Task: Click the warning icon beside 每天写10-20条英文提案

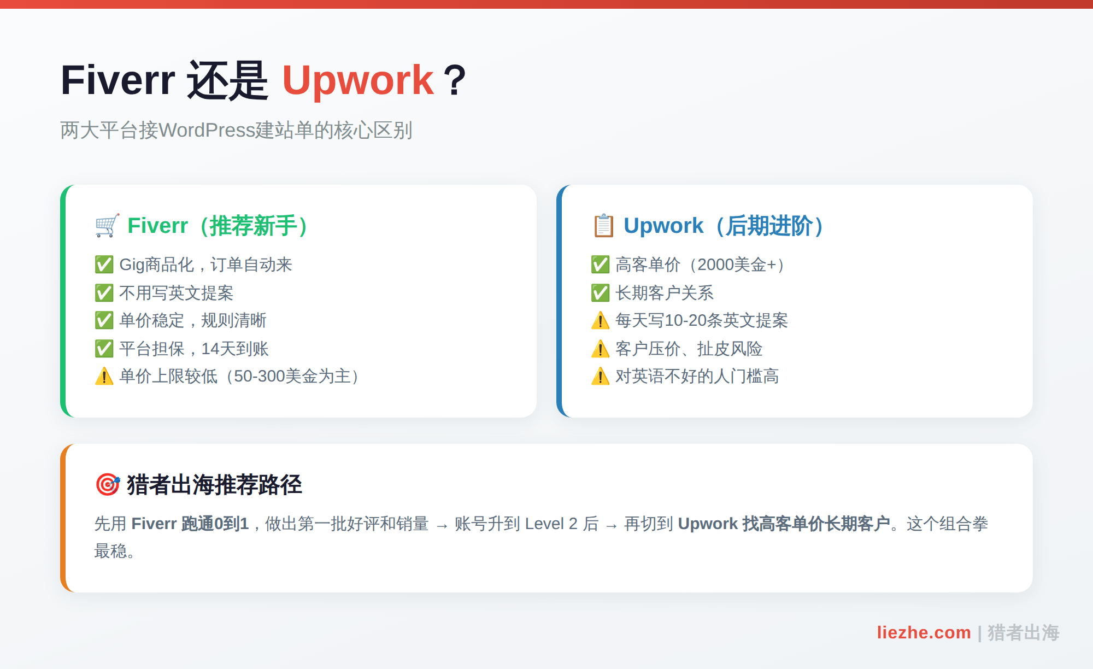Action: [600, 320]
